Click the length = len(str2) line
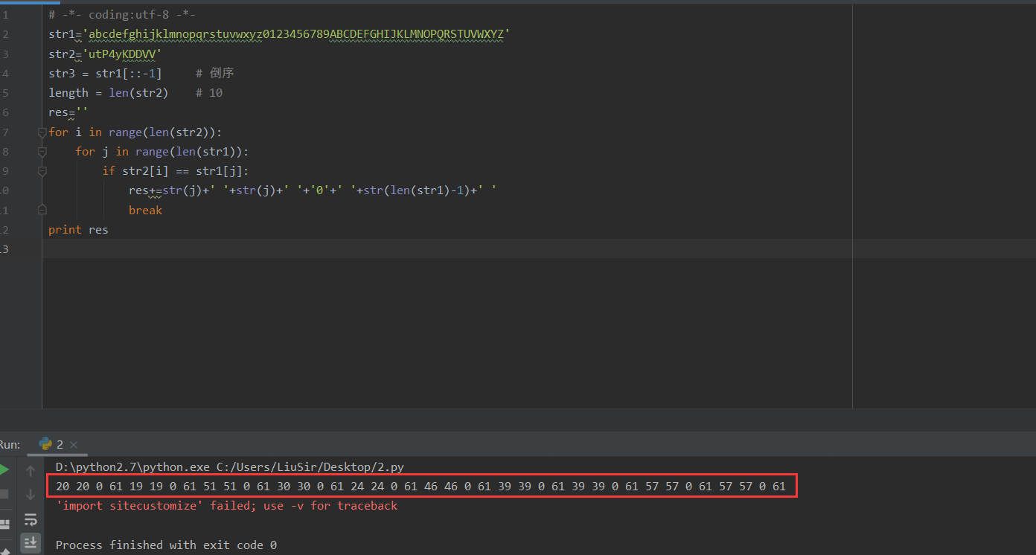 [108, 93]
